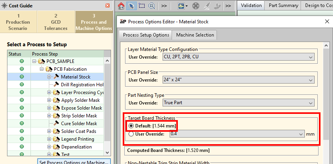The image size is (333, 164).
Task: Go to step 1 Production Scenario
Action: tap(18, 22)
